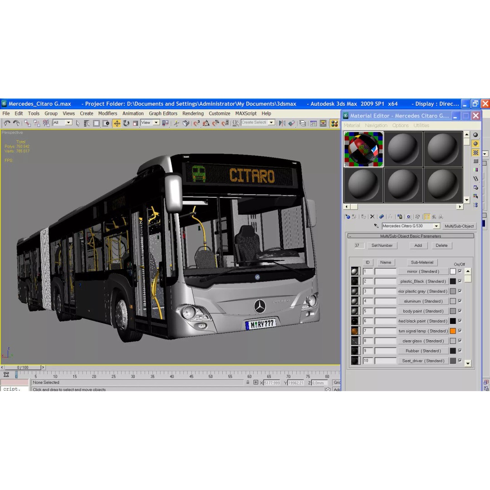Open Material Editor from main toolbar

334,123
